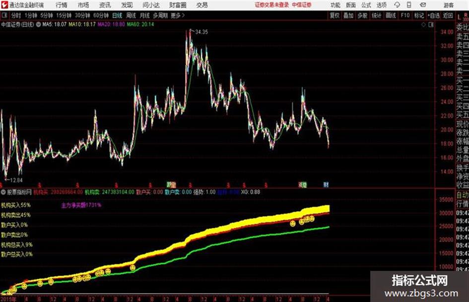Expand the 股票指标网 indicator dropdown arrow
Image resolution: width=469 pixels, height=302 pixels.
[3, 192]
